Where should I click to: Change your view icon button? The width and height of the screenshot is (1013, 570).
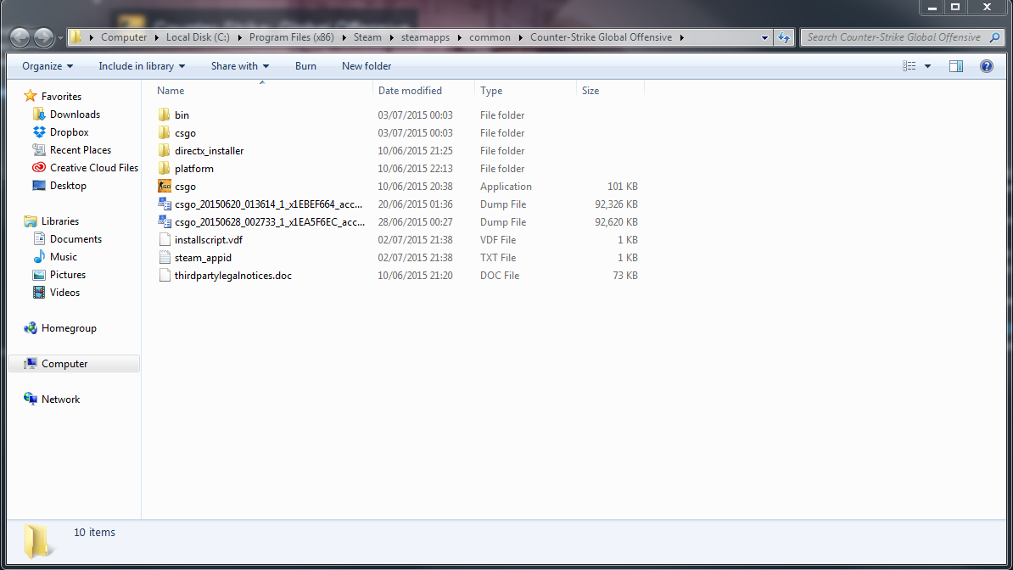[909, 66]
